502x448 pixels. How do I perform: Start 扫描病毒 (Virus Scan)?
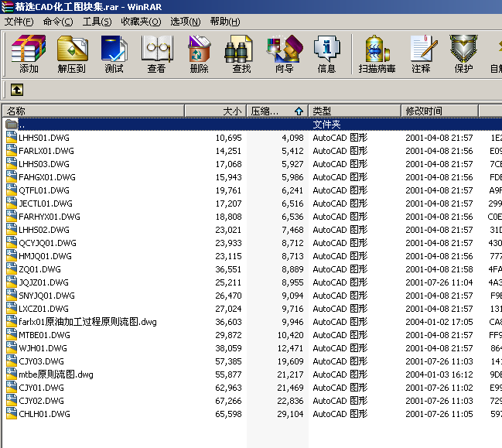pyautogui.click(x=377, y=54)
